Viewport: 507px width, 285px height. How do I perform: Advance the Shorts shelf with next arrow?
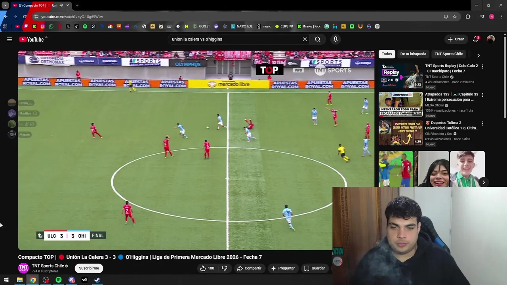coord(484,182)
